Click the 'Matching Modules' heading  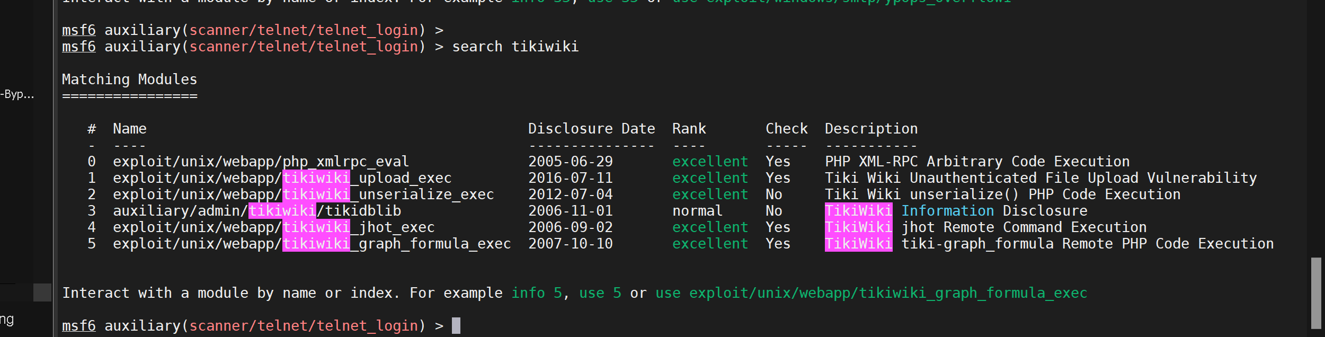[130, 79]
